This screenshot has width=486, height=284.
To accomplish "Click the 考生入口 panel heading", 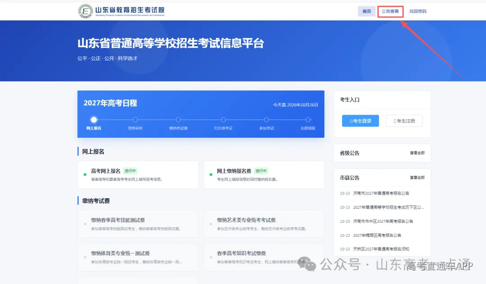I will tap(350, 100).
